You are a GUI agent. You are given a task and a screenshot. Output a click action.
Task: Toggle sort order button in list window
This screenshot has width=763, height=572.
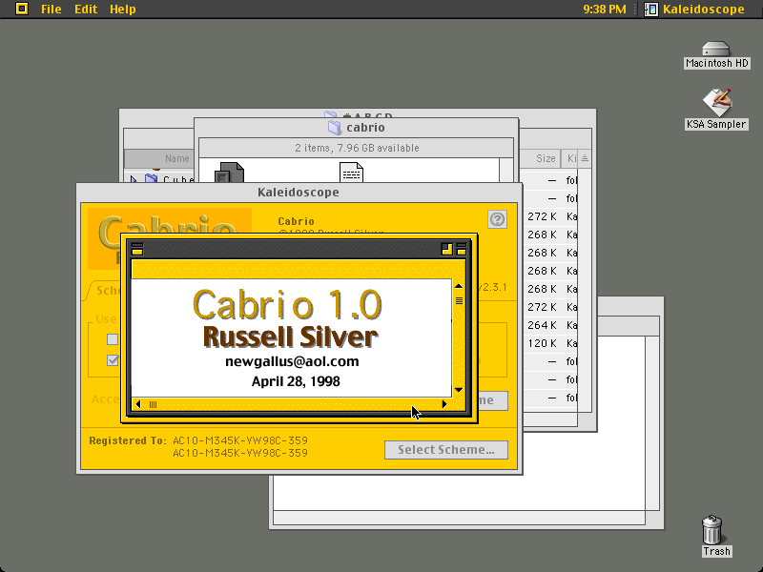(x=585, y=158)
